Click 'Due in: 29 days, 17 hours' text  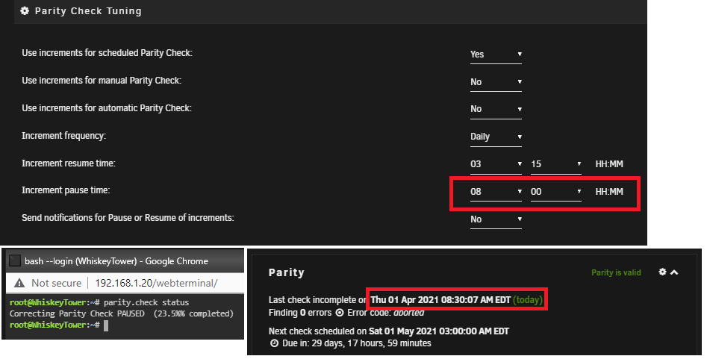357,343
